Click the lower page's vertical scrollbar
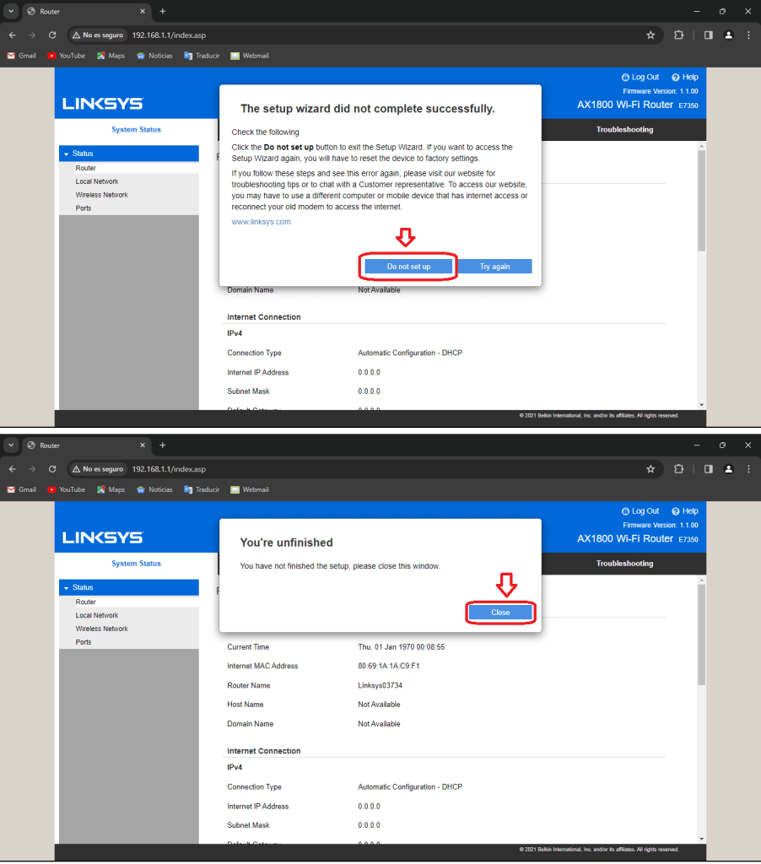This screenshot has height=864, width=761. (x=700, y=633)
